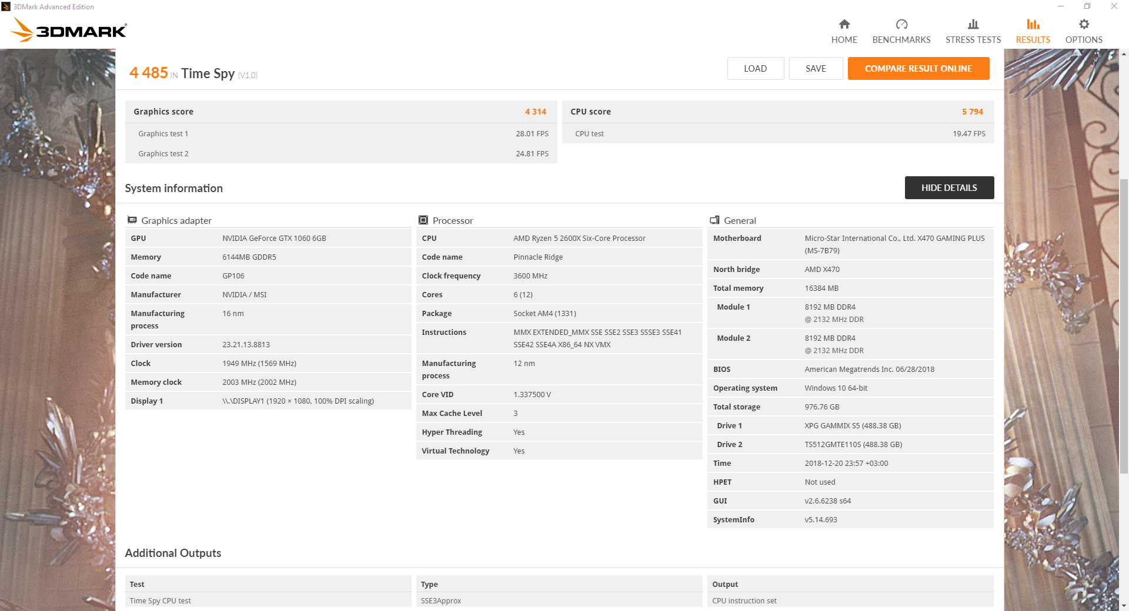
Task: Click the Display 1 resolution value
Action: 298,401
